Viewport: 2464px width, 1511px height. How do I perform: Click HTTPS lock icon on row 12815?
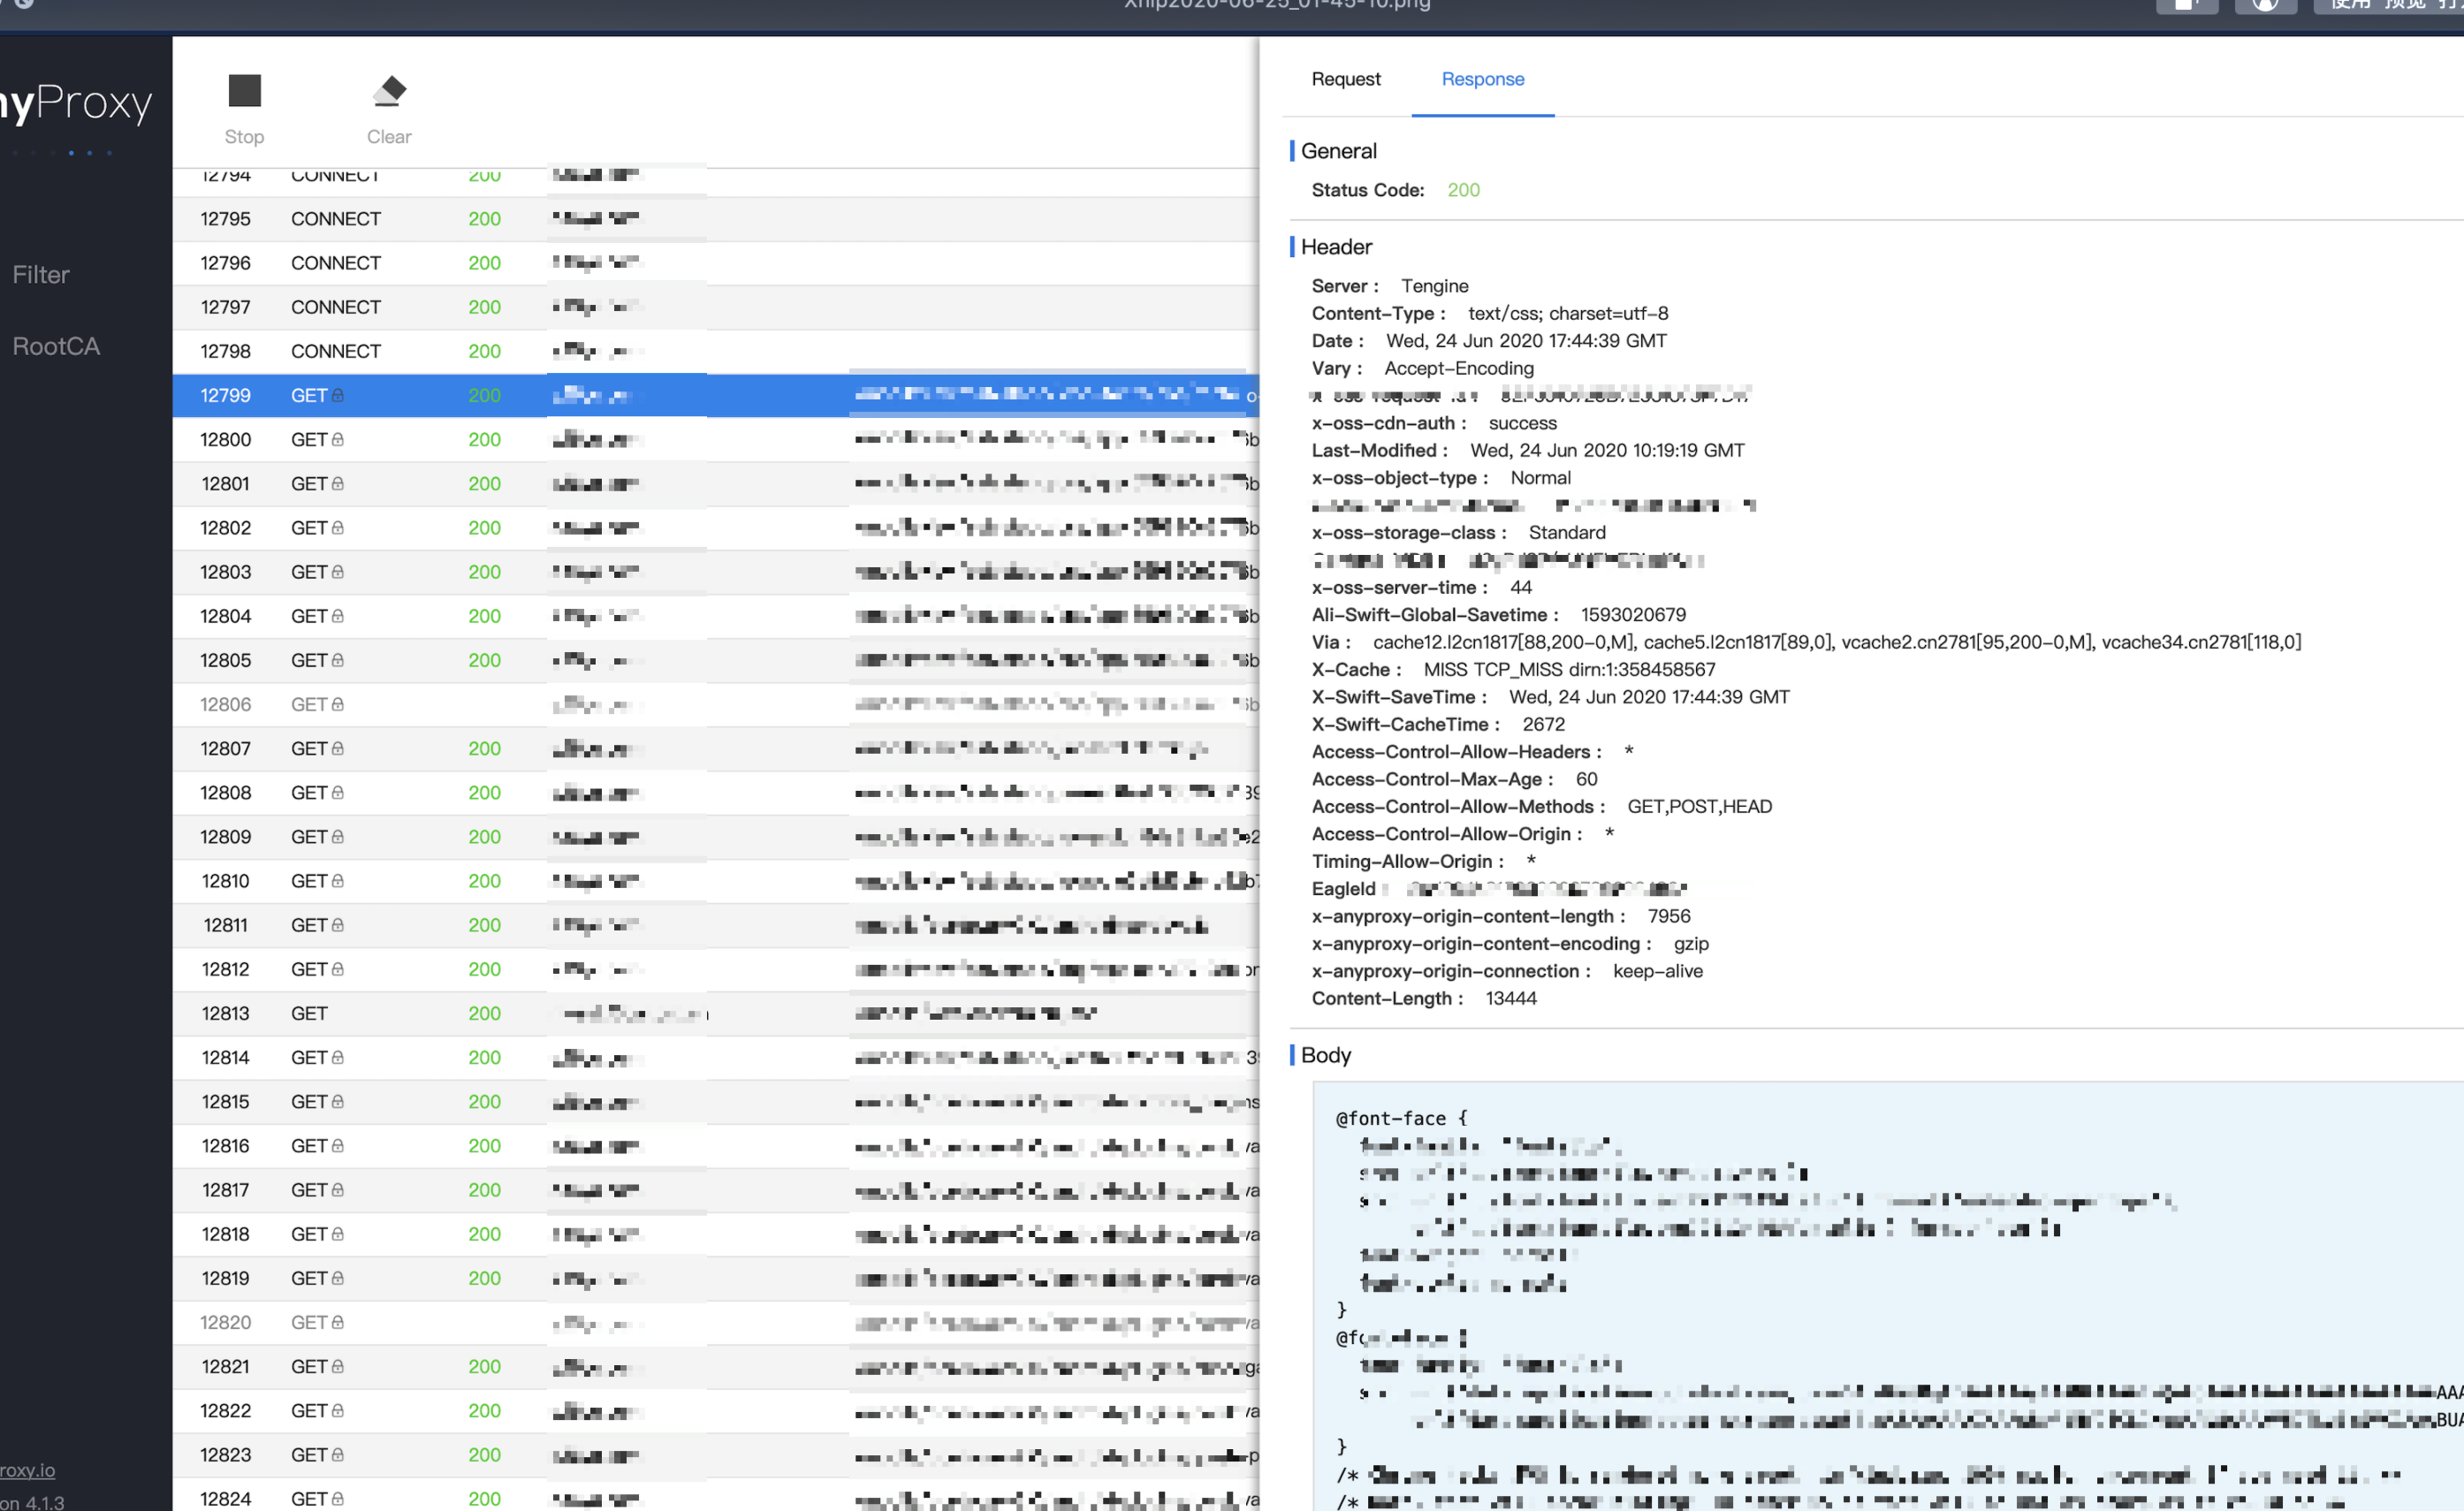[338, 1101]
